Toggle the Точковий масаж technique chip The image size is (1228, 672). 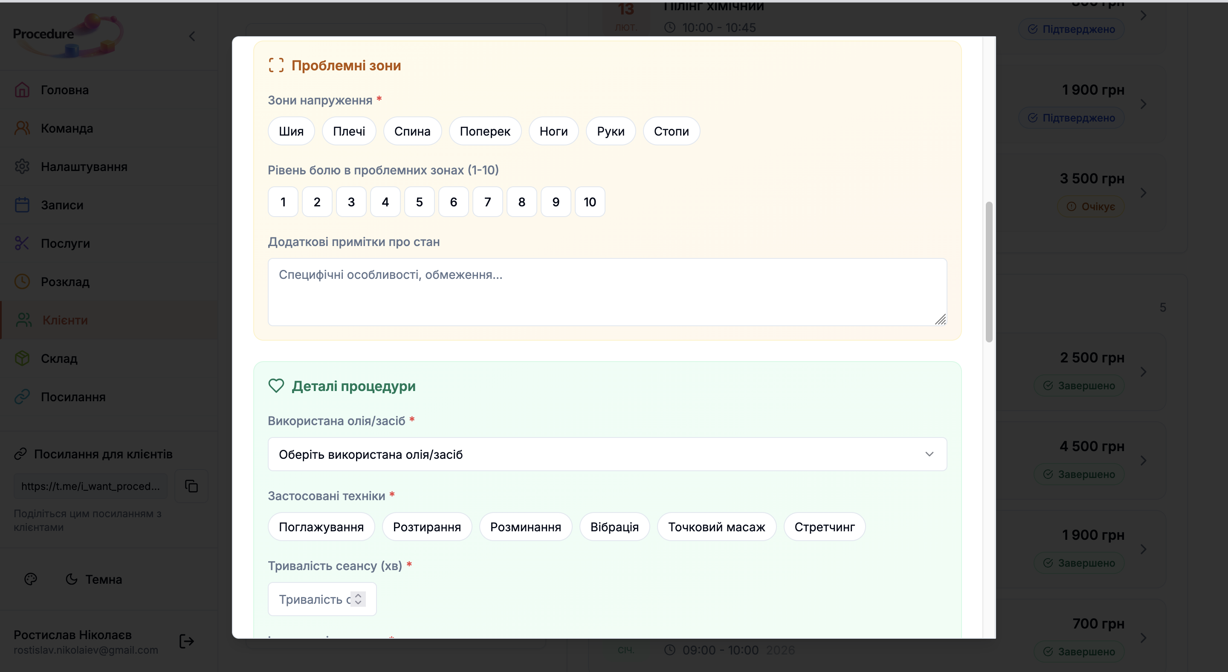pos(716,527)
